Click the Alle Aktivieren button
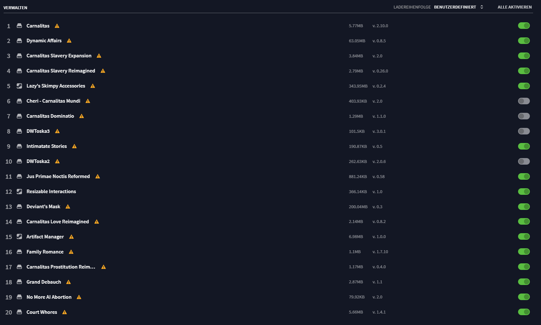Screen dimensions: 541x325 [514, 7]
